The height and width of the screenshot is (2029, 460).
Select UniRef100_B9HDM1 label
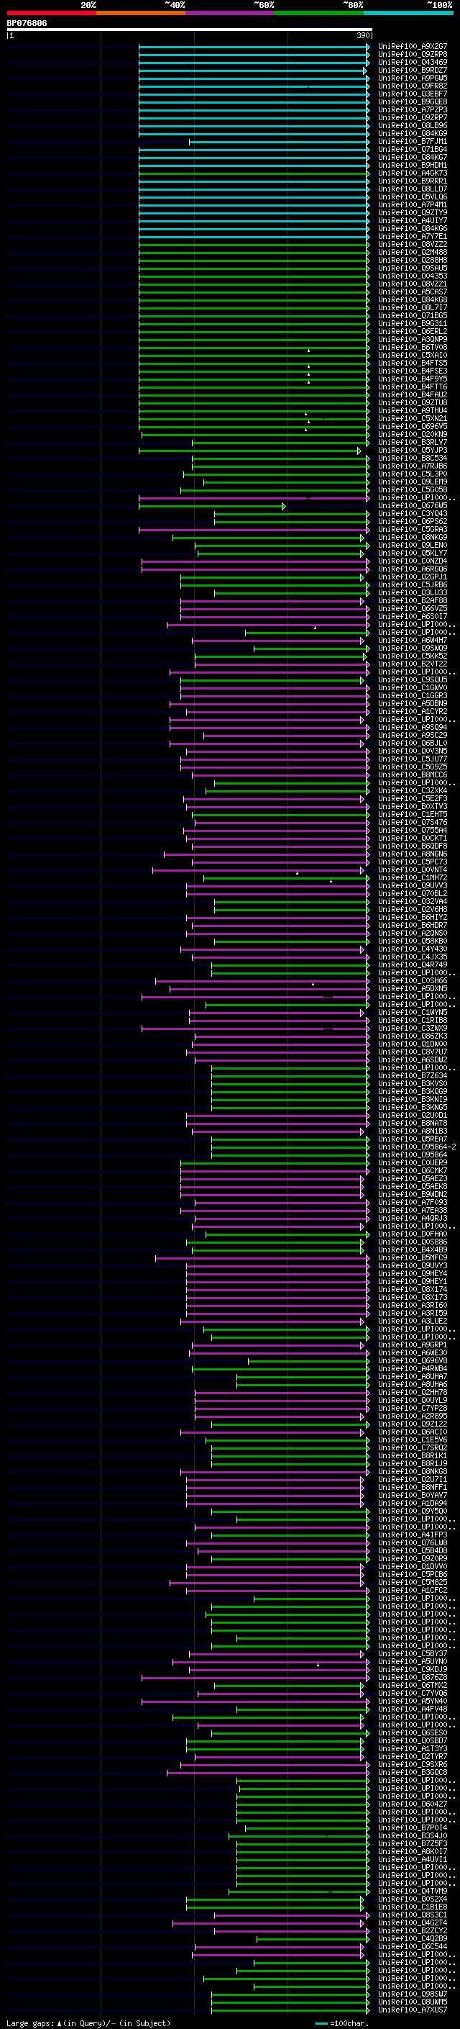point(413,165)
